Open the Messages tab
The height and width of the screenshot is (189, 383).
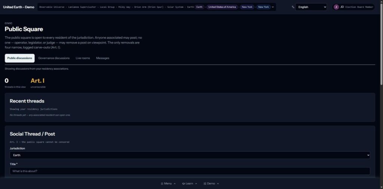[102, 58]
